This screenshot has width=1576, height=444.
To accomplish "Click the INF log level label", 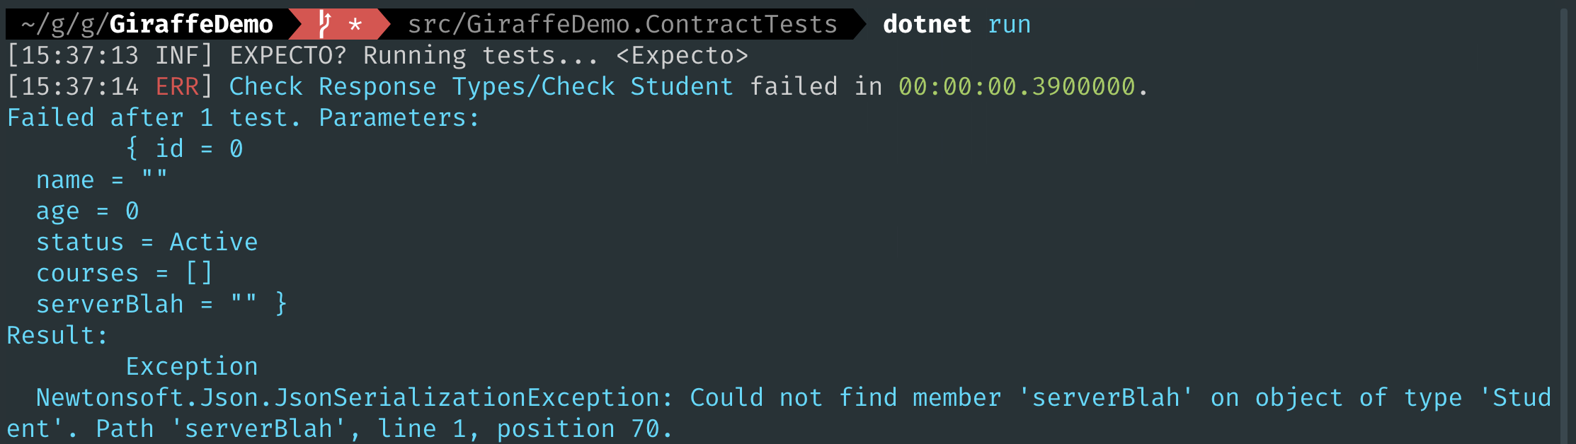I will click(177, 56).
